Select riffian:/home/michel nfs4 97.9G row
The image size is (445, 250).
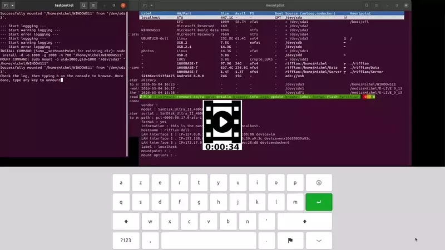point(271,63)
